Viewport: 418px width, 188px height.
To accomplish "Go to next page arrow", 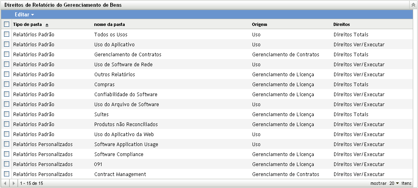I will click(x=14, y=183).
